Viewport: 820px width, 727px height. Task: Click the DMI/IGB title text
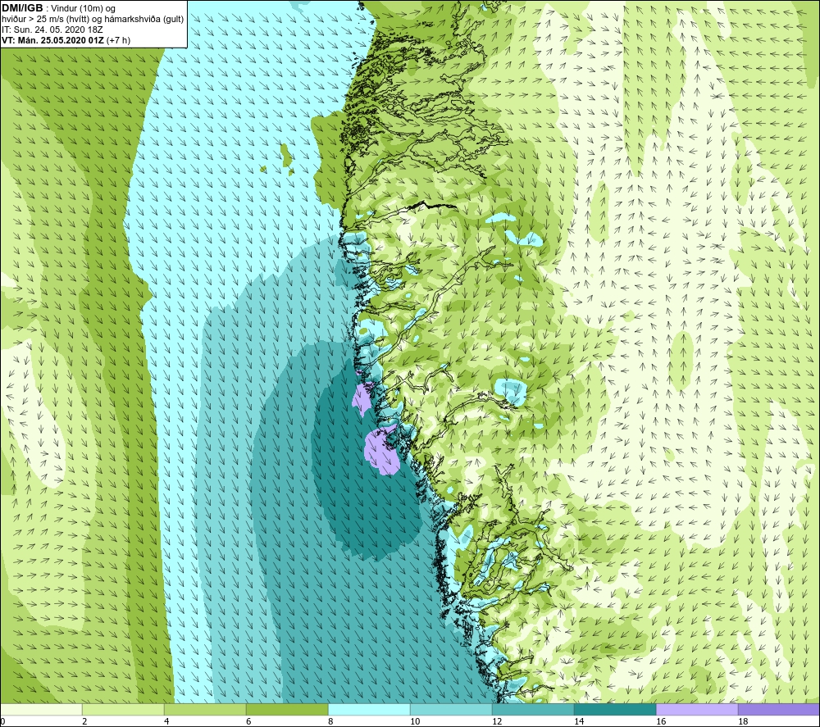pyautogui.click(x=22, y=8)
